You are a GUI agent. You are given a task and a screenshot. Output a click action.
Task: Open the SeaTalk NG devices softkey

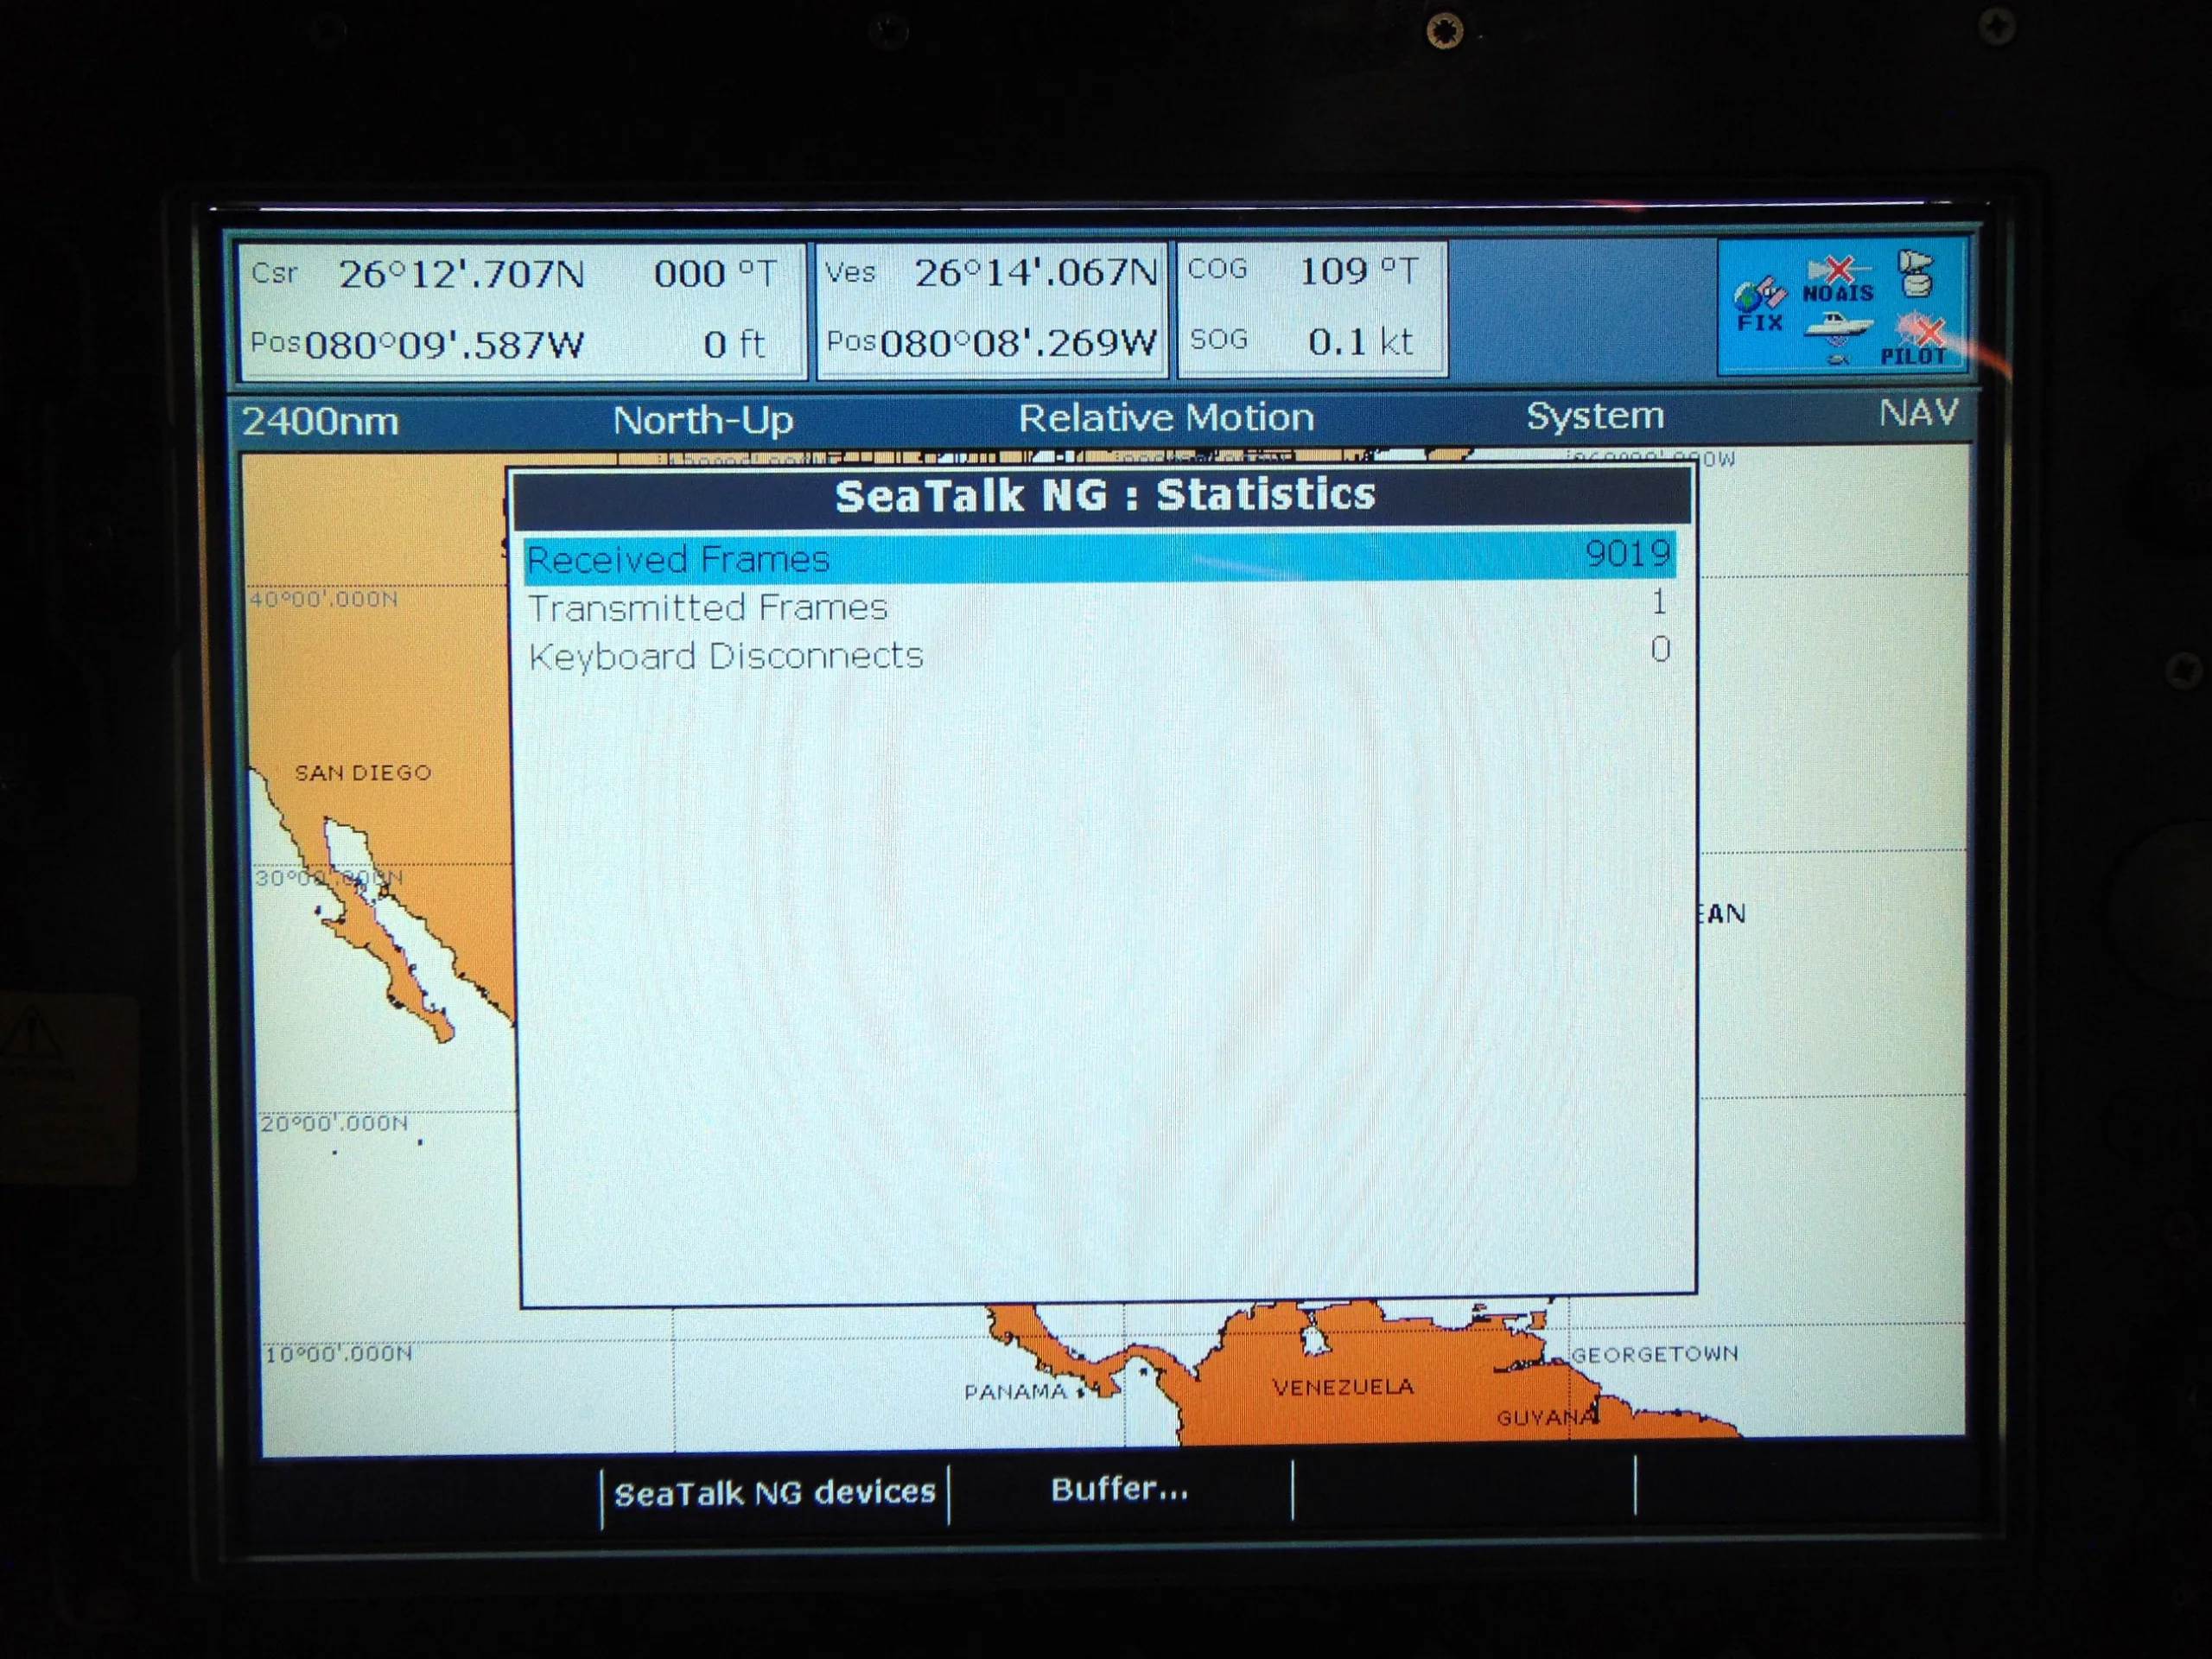coord(775,1493)
